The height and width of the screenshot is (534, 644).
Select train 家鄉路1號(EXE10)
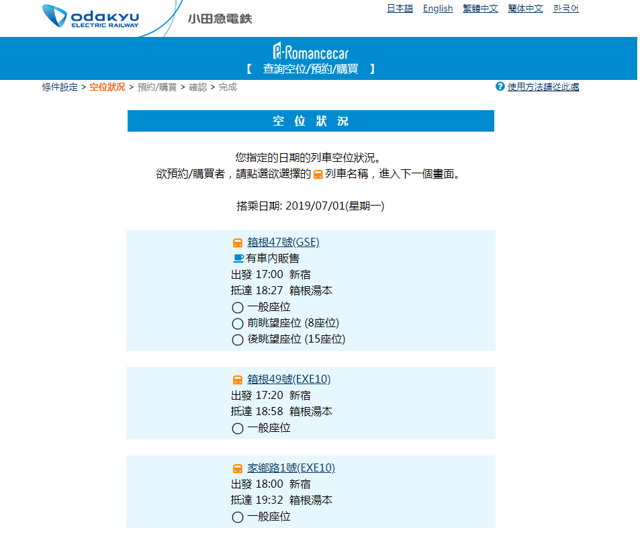291,468
